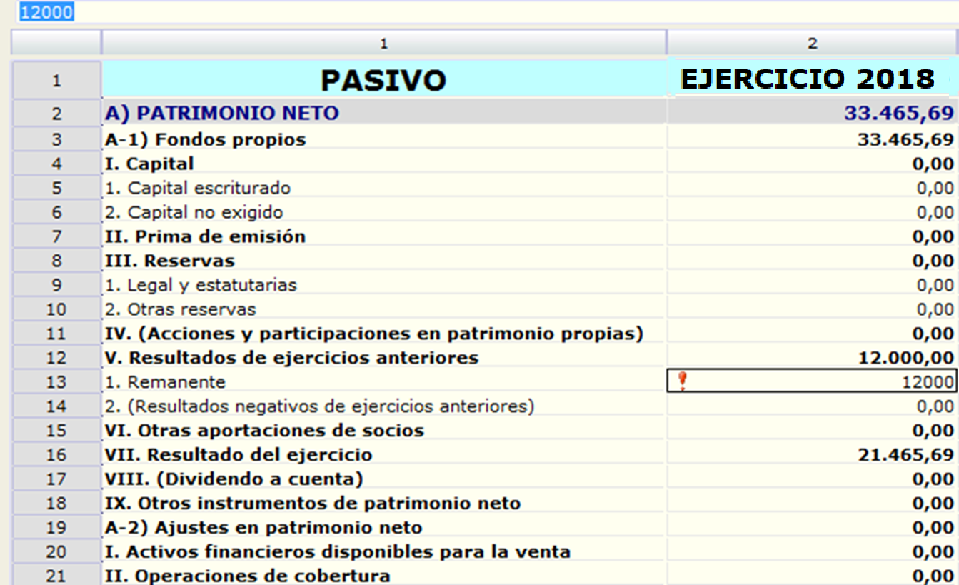The width and height of the screenshot is (959, 585).
Task: Click IX. Otros instrumentos de patrimonio neto
Action: click(384, 504)
